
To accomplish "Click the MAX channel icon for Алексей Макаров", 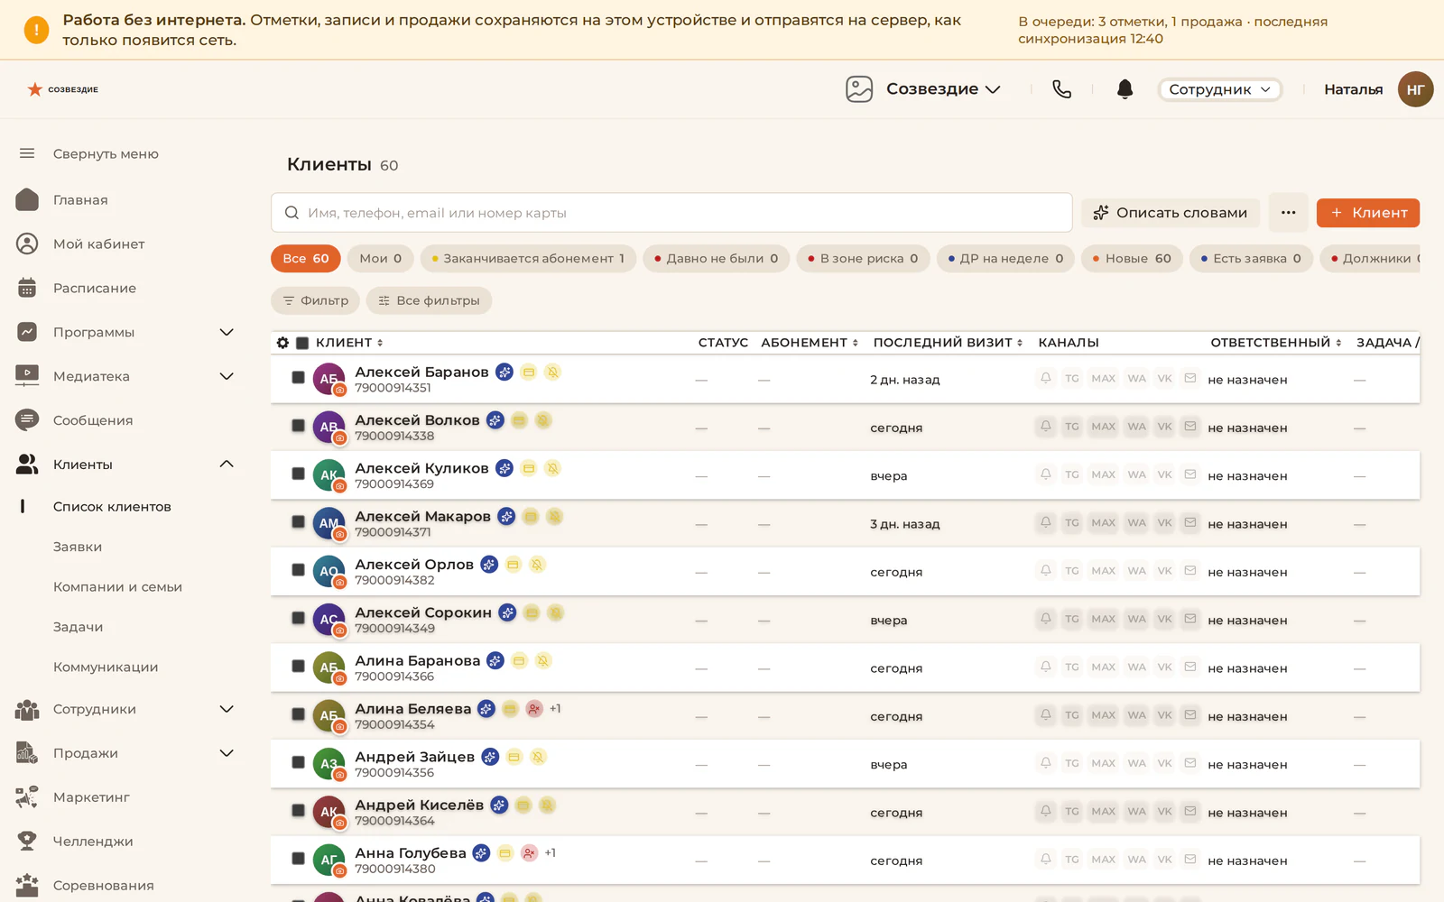I will (x=1104, y=523).
